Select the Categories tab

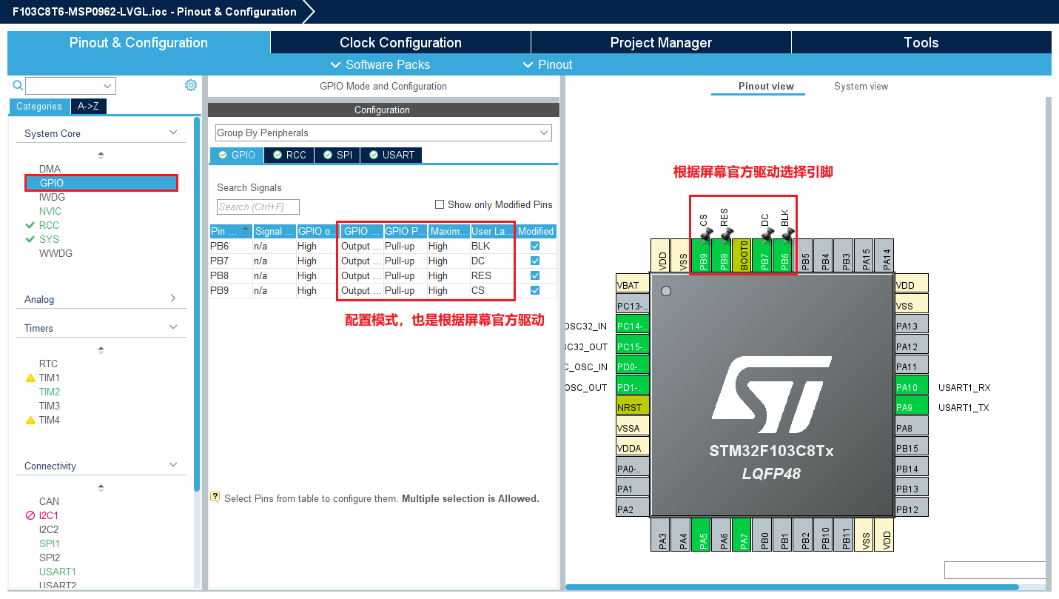click(x=39, y=106)
